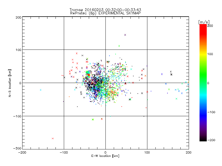This screenshot has height=166, width=222.
Task: Click the y-axis tick label '-100'
Action: pos(17,116)
